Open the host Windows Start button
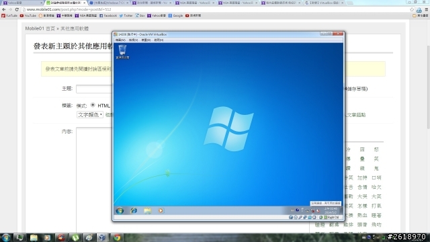Screen dimensions: 430x242 6,237
